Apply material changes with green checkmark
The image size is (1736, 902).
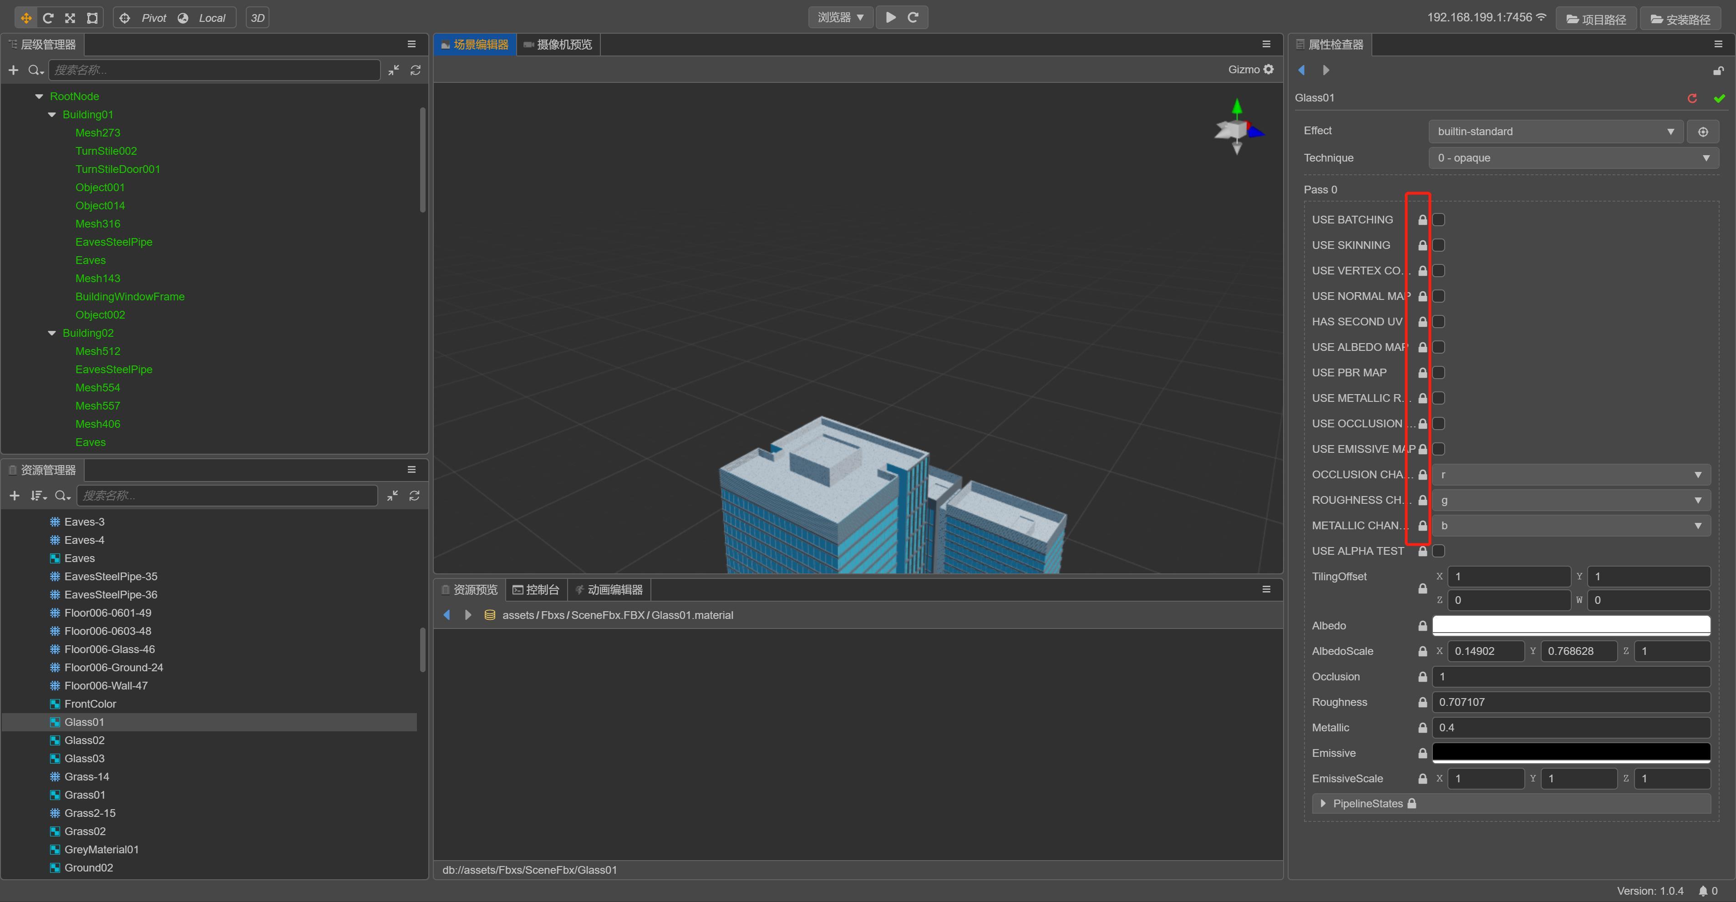(x=1719, y=98)
